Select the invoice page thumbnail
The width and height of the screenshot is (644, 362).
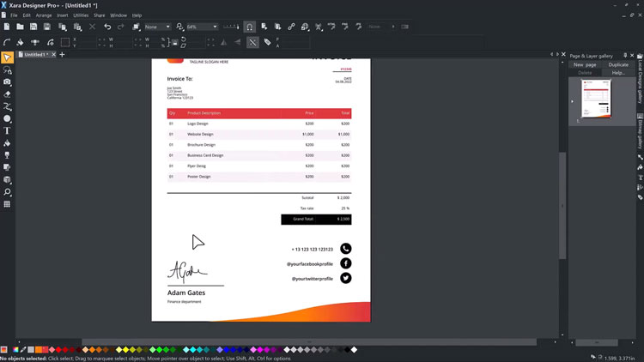pos(596,99)
